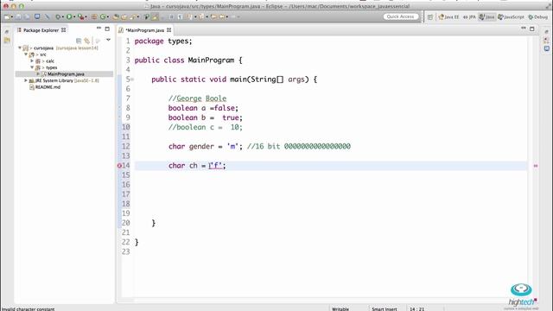
Task: Click the blue console monitor toolbar icon
Action: [x=37, y=16]
